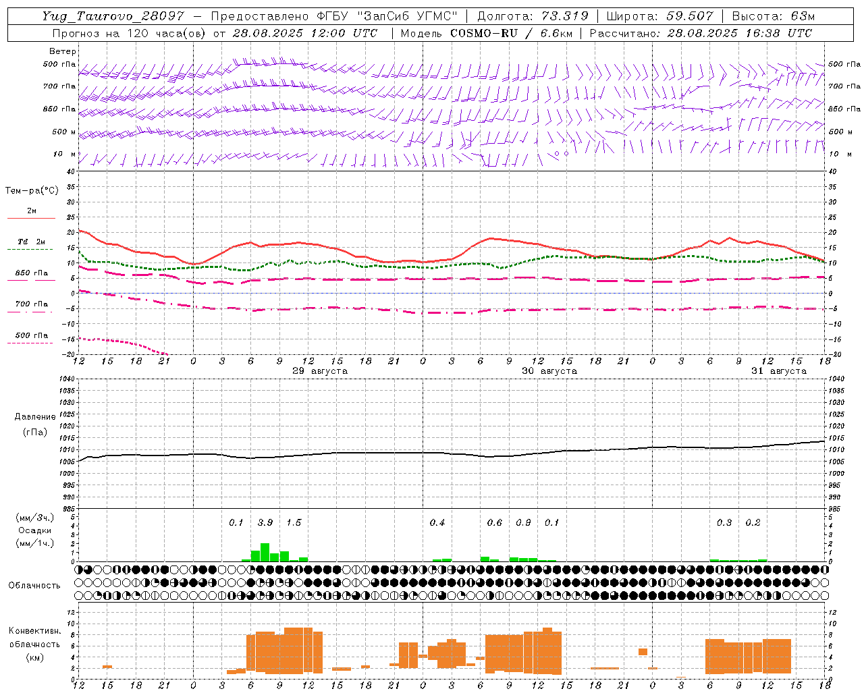Click the 30 августа date label
Screen dimensions: 864x691
coord(549,371)
